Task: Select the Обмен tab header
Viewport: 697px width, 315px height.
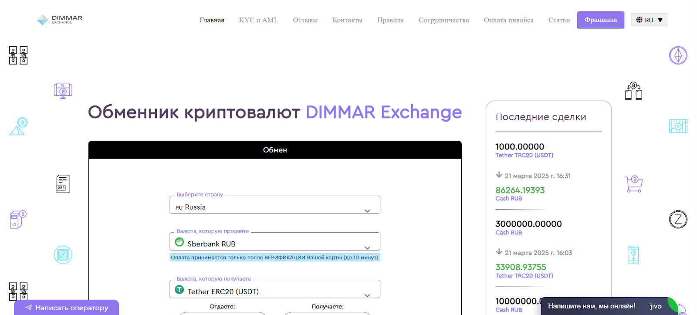Action: click(x=275, y=150)
